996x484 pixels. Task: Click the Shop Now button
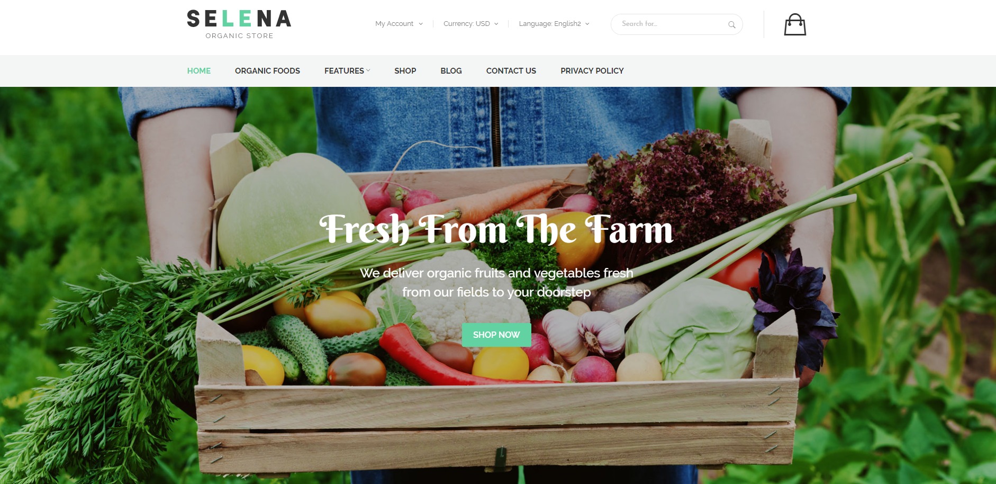(x=496, y=335)
